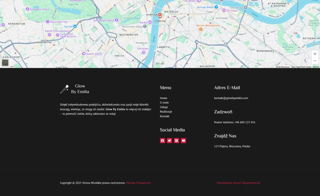320x196 pixels.
Task: Select the Saatchi Gallery map pin
Action: click(84, 54)
